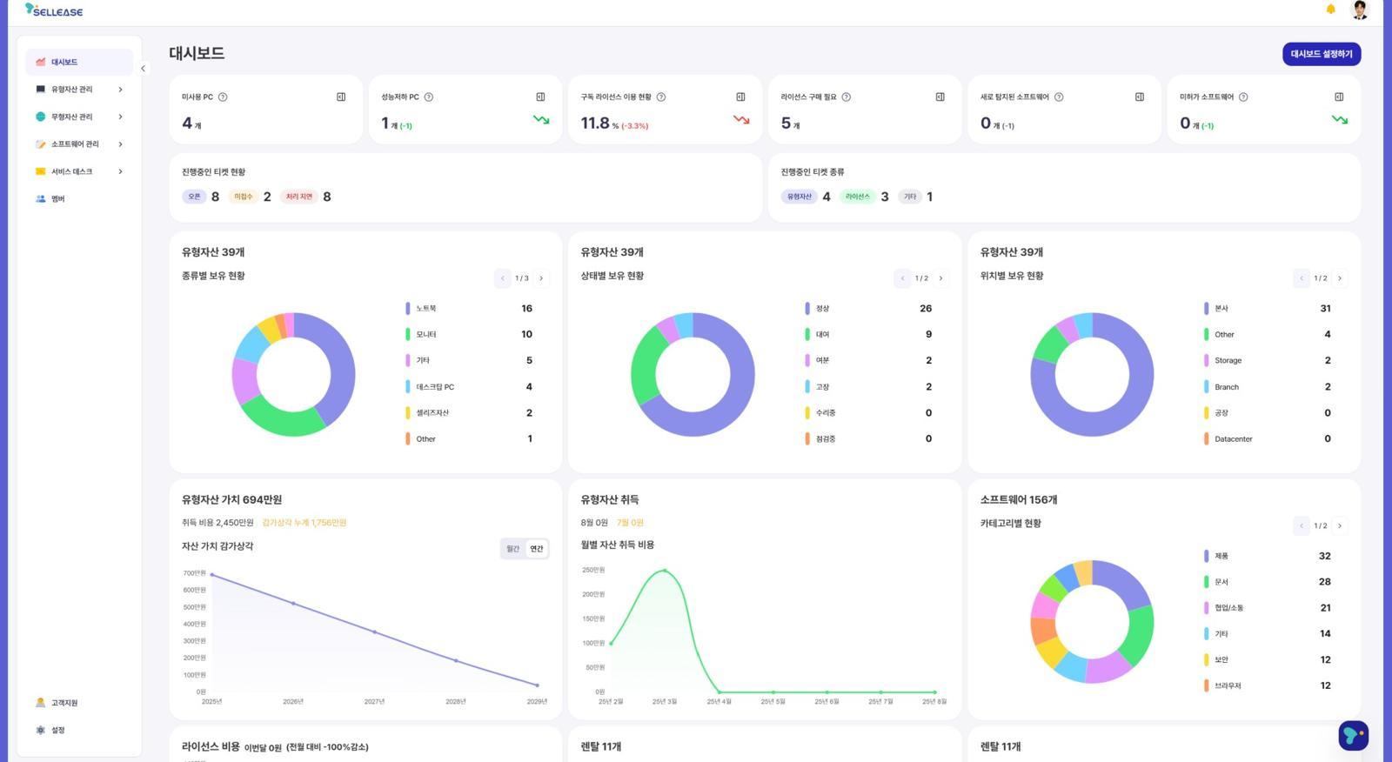Click help icon next to 성능저하 PC
Viewport: 1392px width, 762px height.
point(428,97)
